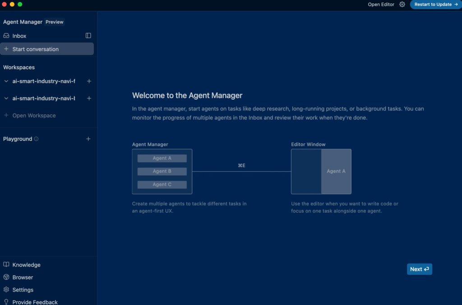Add conversation to first workspace via plus
This screenshot has height=305, width=462.
(89, 82)
